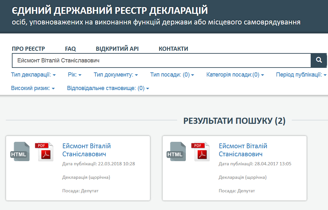Click the search input with Ейсмонт name
Screen dimensions: 328x210
coord(160,60)
